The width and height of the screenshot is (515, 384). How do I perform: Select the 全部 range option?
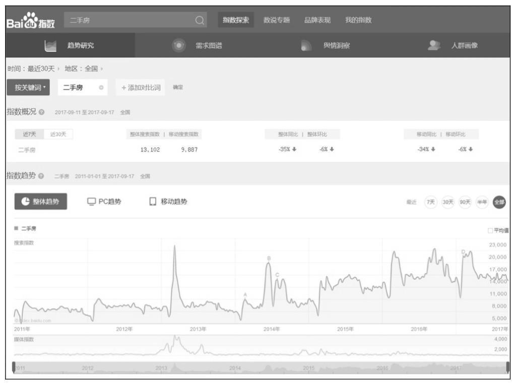[x=499, y=202]
